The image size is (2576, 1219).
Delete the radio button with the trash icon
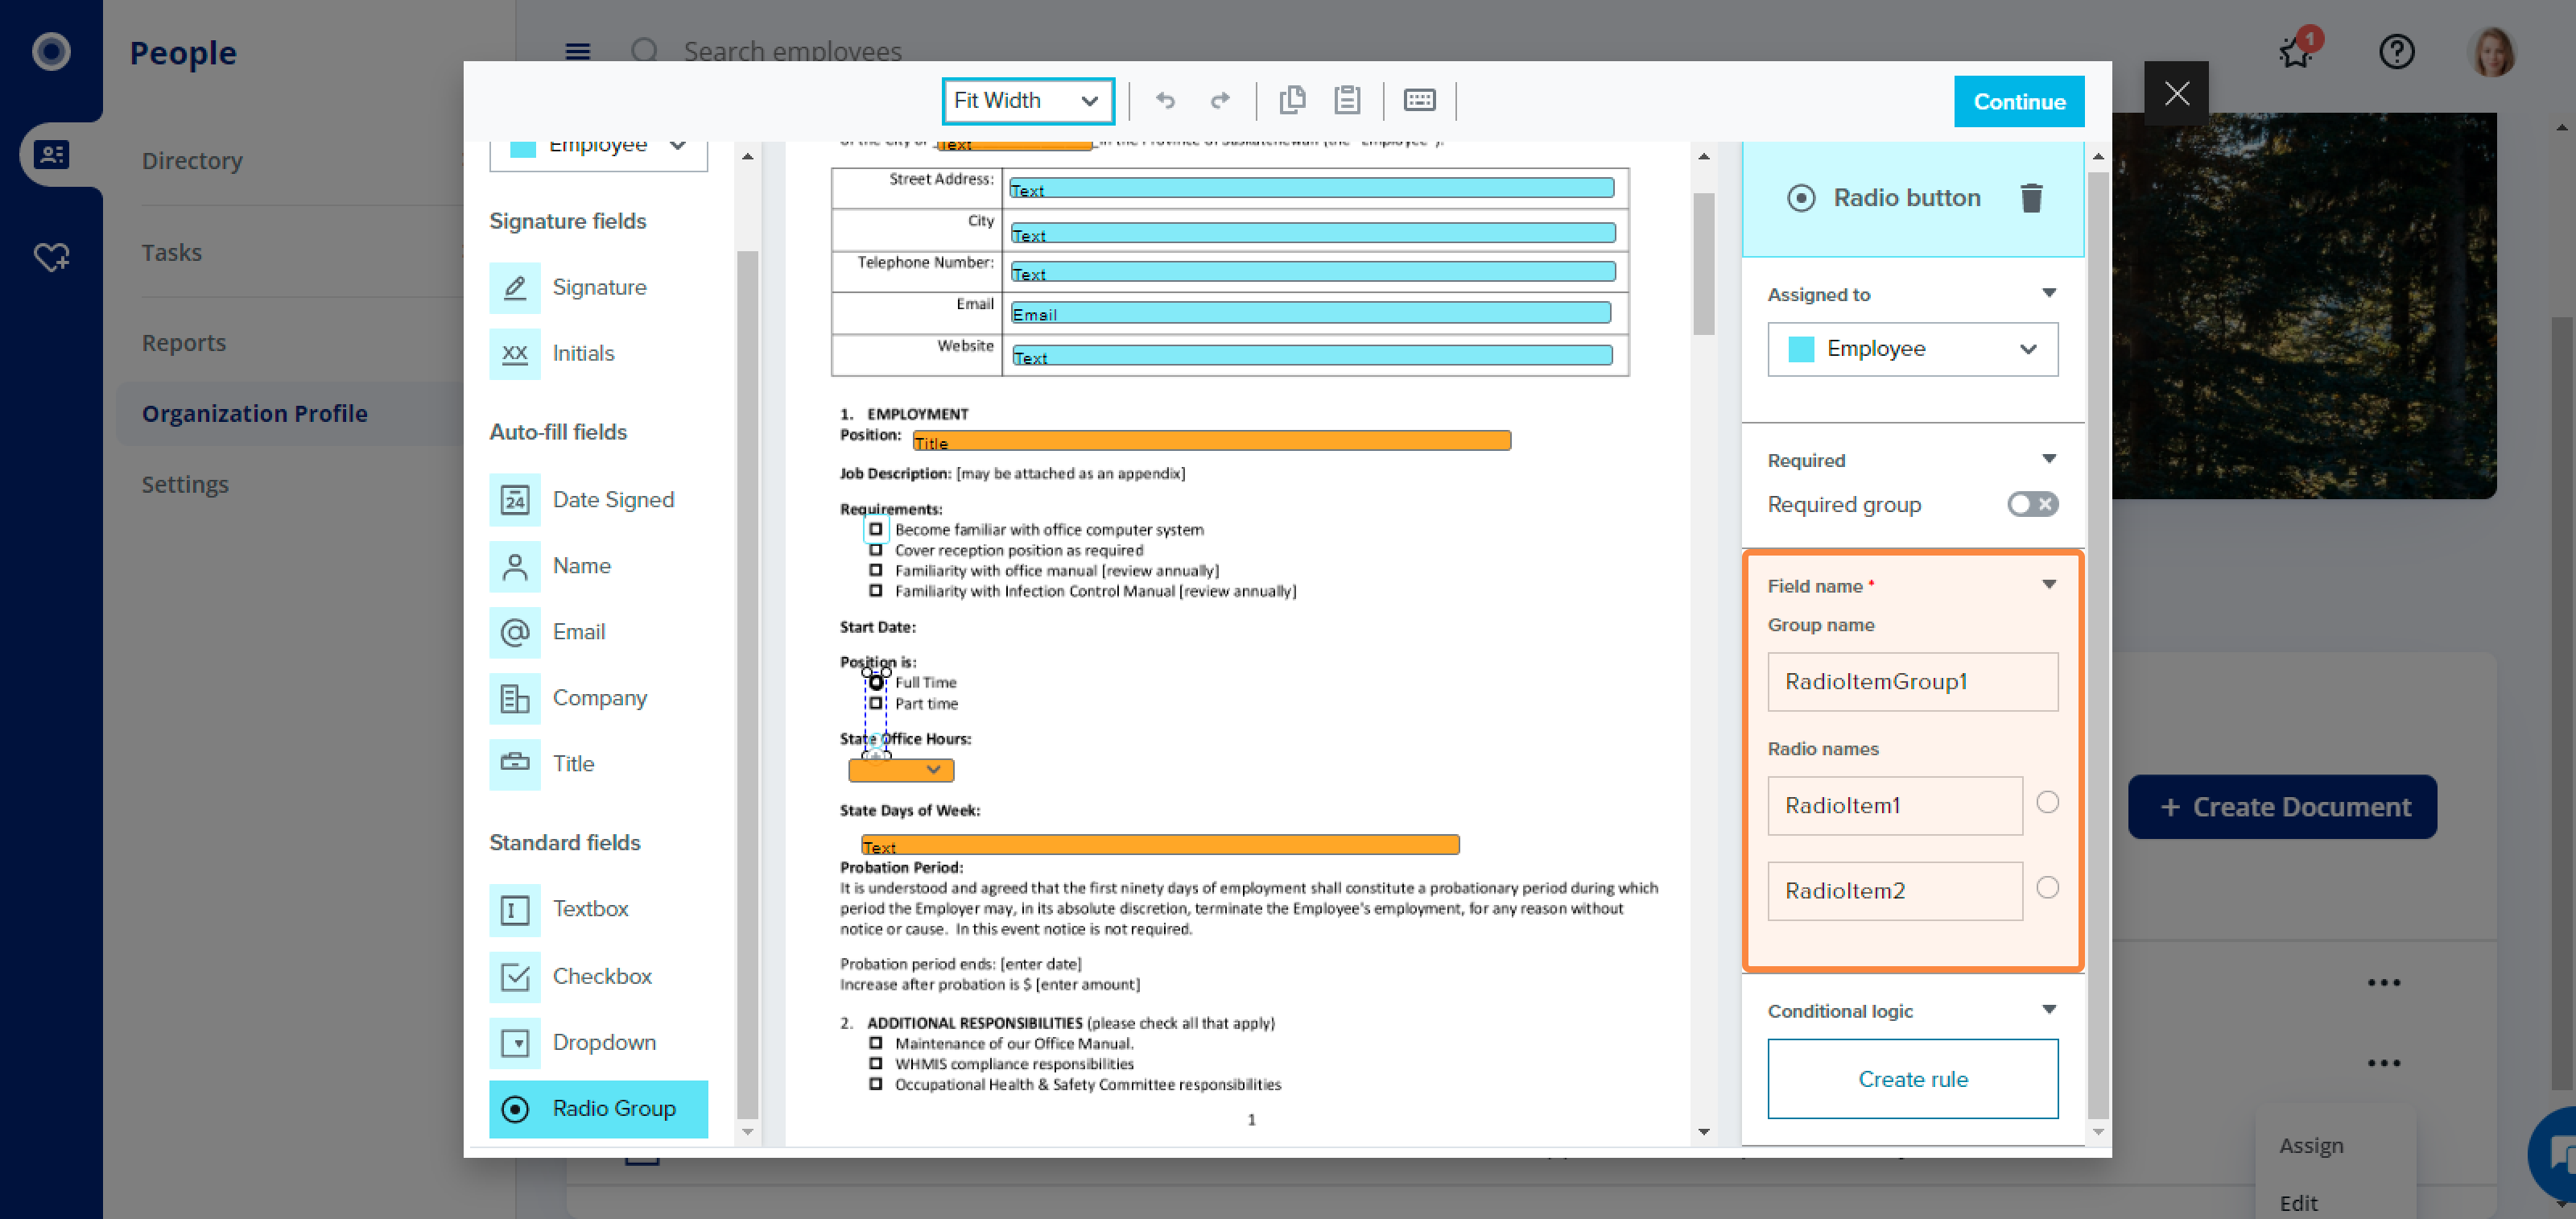coord(2030,198)
